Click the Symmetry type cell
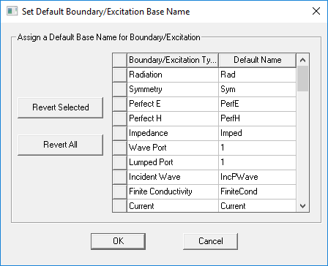The width and height of the screenshot is (328, 266). click(x=173, y=89)
